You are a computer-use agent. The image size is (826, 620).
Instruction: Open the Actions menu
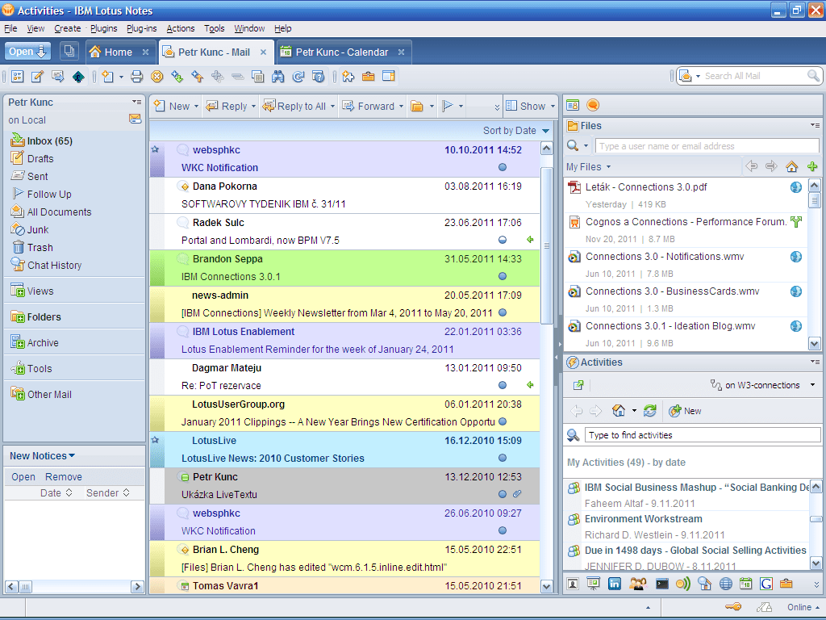point(181,28)
